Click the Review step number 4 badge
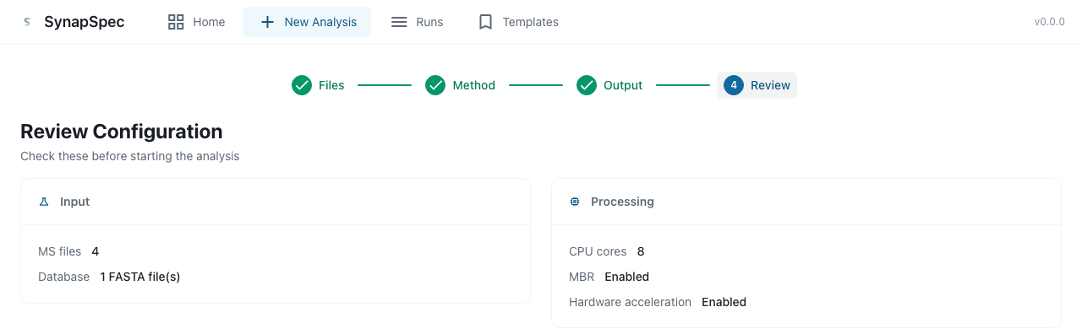Image resolution: width=1082 pixels, height=334 pixels. point(734,85)
